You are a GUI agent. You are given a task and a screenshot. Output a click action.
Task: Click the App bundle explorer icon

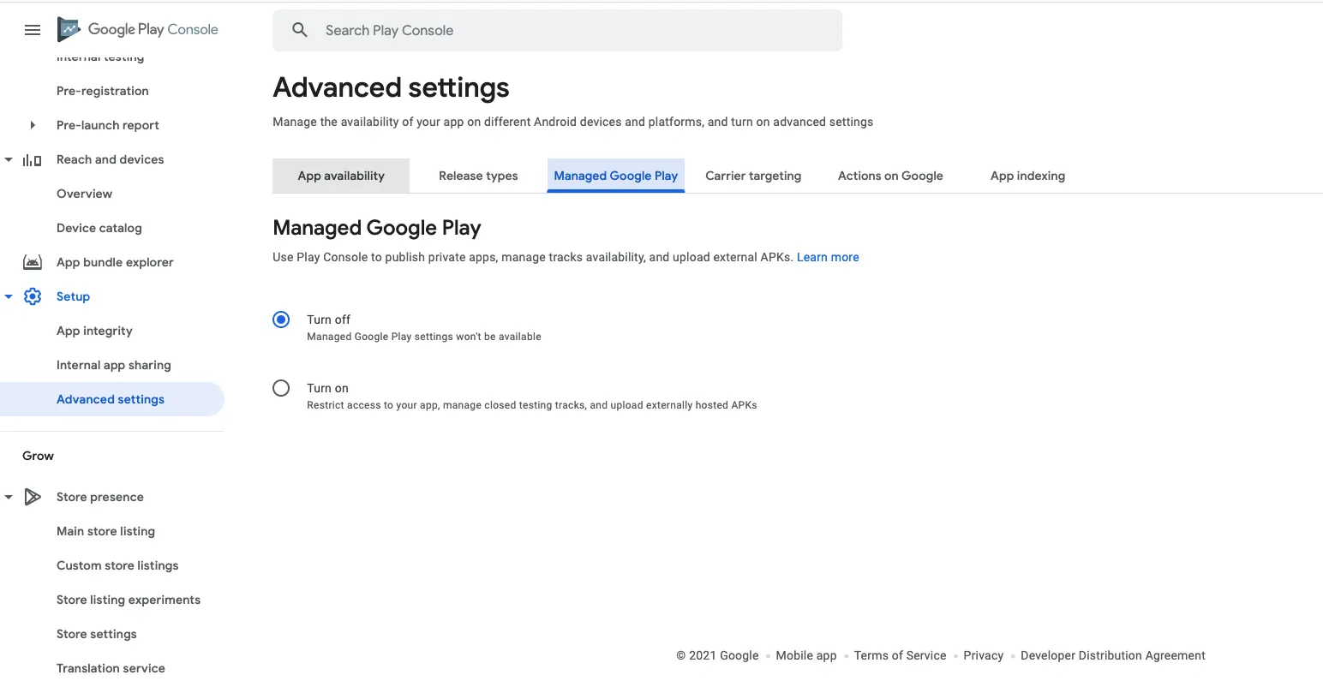coord(33,262)
